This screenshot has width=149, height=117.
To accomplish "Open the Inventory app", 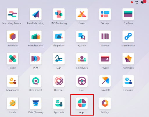I will coord(13,36).
